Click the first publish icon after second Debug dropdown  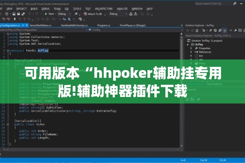point(131,14)
